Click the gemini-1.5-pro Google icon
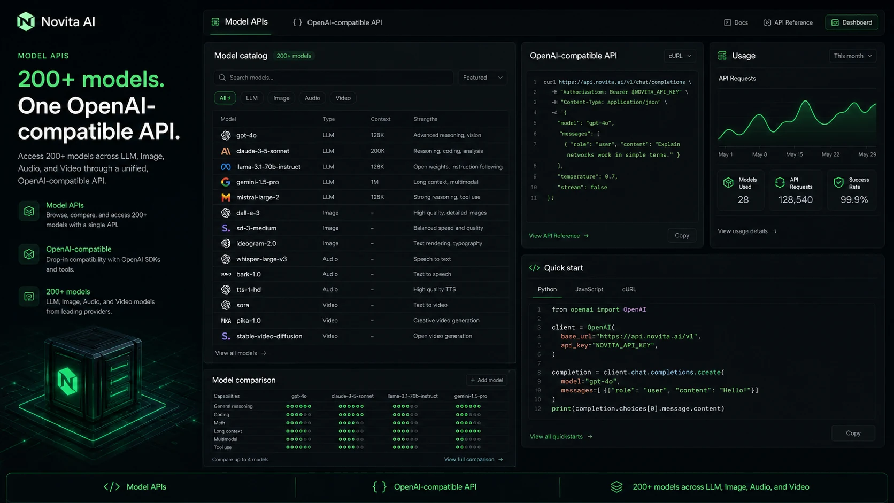The width and height of the screenshot is (894, 503). [x=226, y=182]
